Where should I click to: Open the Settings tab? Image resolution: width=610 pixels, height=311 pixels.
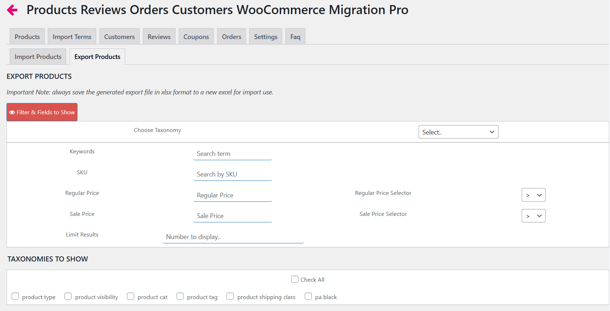coord(266,37)
